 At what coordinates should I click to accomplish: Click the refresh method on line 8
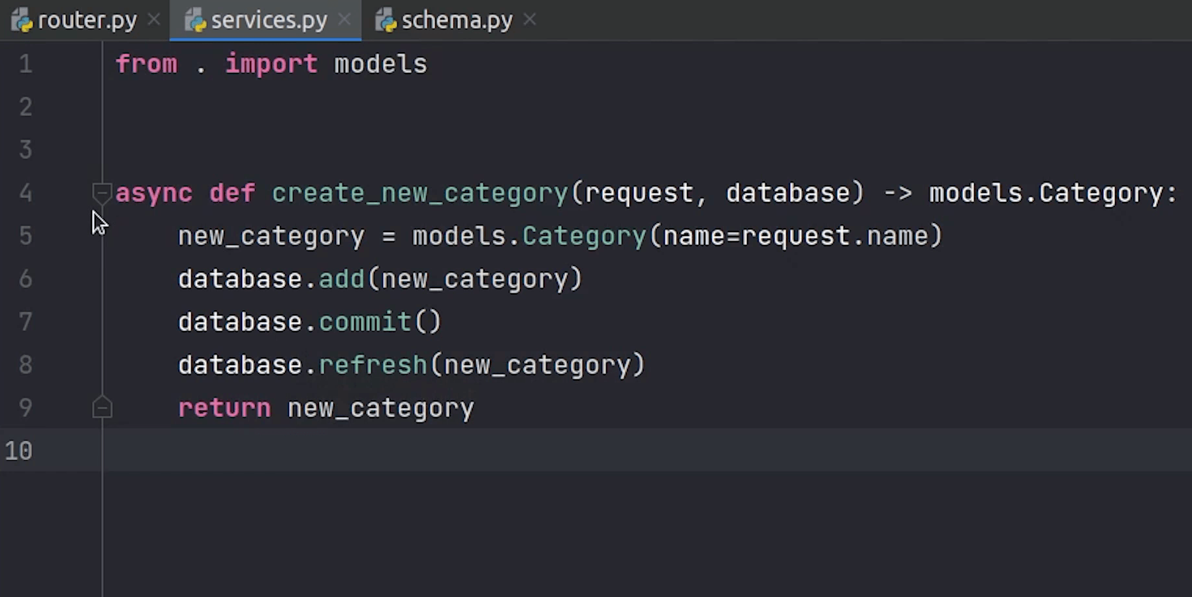(373, 365)
